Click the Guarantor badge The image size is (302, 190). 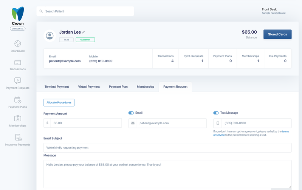coord(85,40)
